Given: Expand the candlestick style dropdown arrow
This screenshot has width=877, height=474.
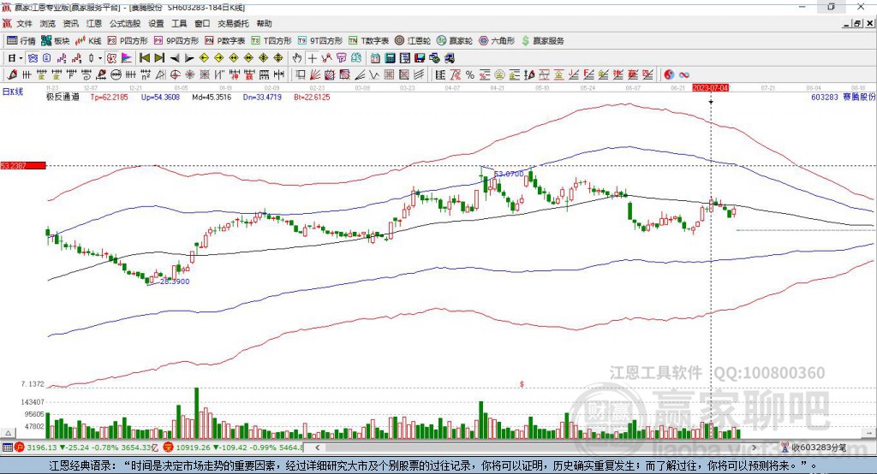Looking at the screenshot, I should tap(100, 57).
